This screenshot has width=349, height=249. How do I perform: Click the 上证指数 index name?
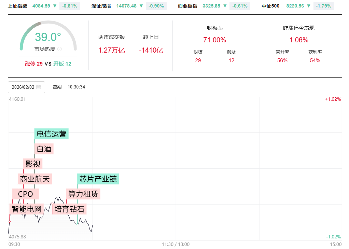(17, 6)
